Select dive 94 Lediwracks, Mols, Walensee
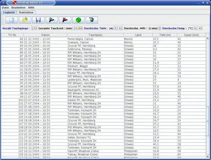Image resolution: width=211 pixels, height=160 pixels. 104,80
